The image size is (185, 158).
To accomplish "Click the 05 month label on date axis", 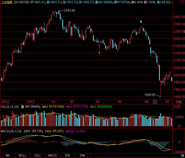I will (120, 102).
